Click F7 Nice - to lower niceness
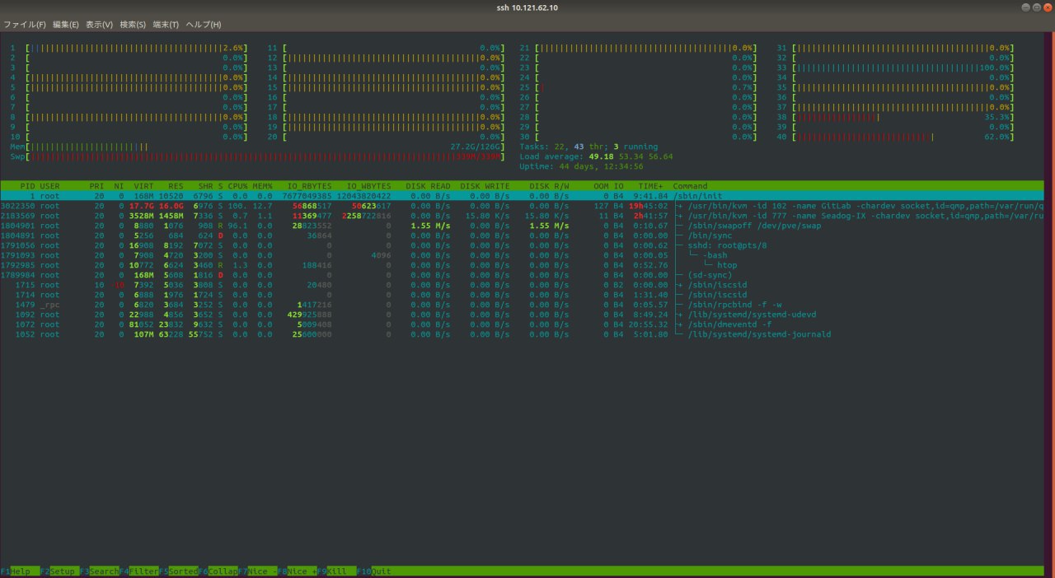Screen dimensions: 1055x578 pos(257,571)
